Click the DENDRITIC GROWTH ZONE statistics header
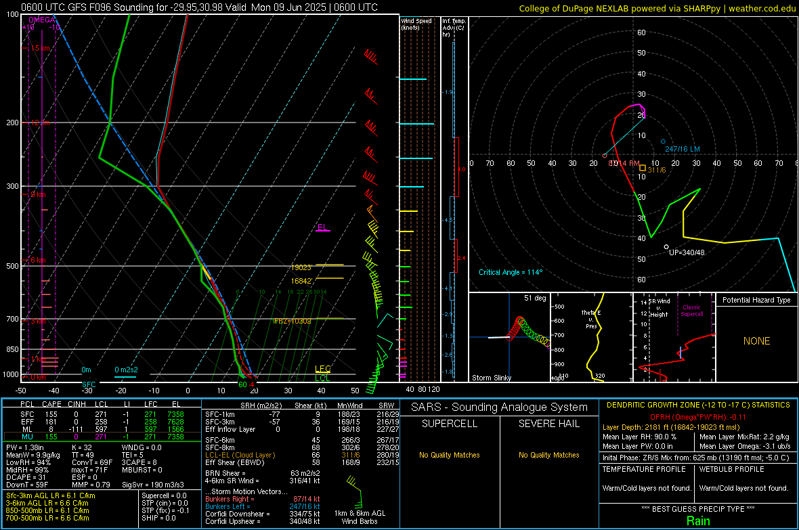The width and height of the screenshot is (799, 530). 698,405
